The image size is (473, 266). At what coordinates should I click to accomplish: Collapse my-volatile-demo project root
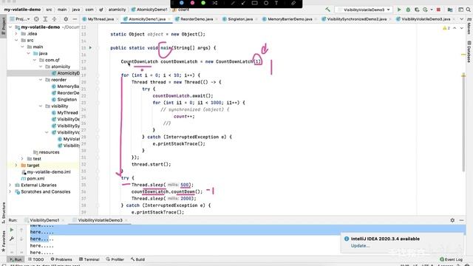pos(10,27)
